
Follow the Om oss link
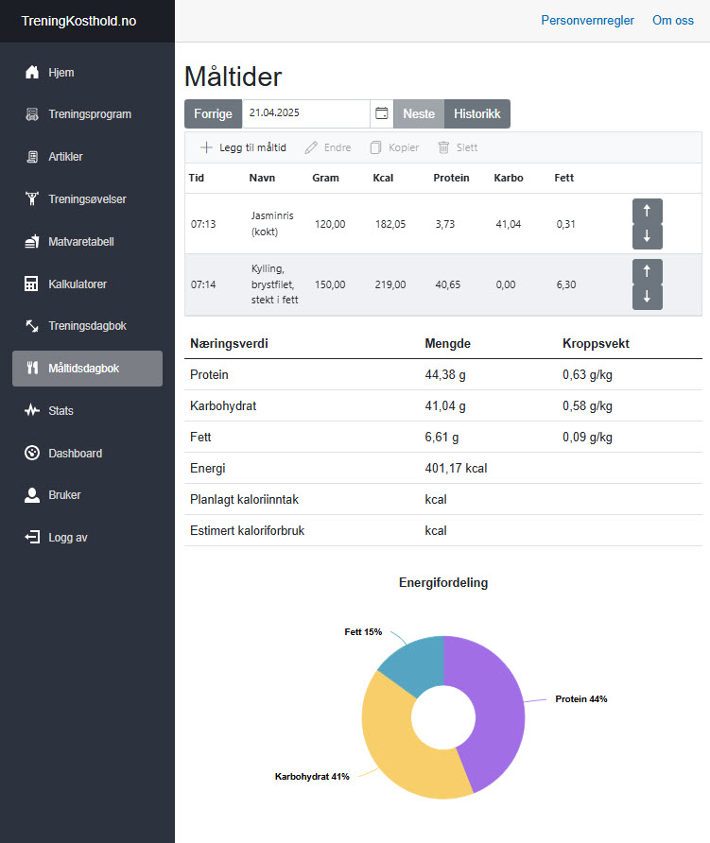[x=673, y=21]
